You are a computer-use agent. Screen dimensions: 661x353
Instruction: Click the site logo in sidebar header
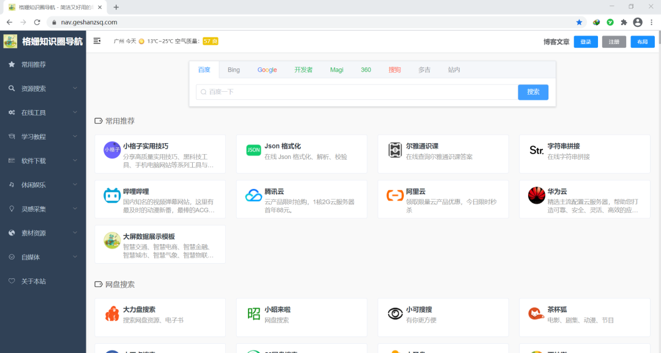pyautogui.click(x=10, y=41)
